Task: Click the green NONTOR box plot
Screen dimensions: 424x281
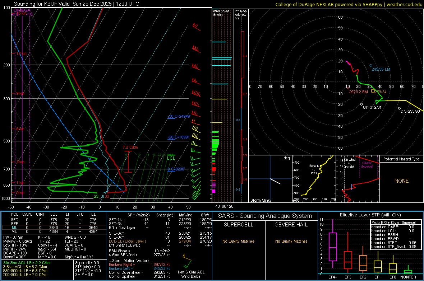Action: 408,270
